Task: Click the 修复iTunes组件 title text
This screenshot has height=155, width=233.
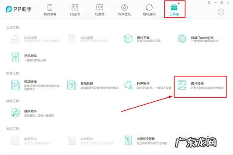Action: (202, 38)
